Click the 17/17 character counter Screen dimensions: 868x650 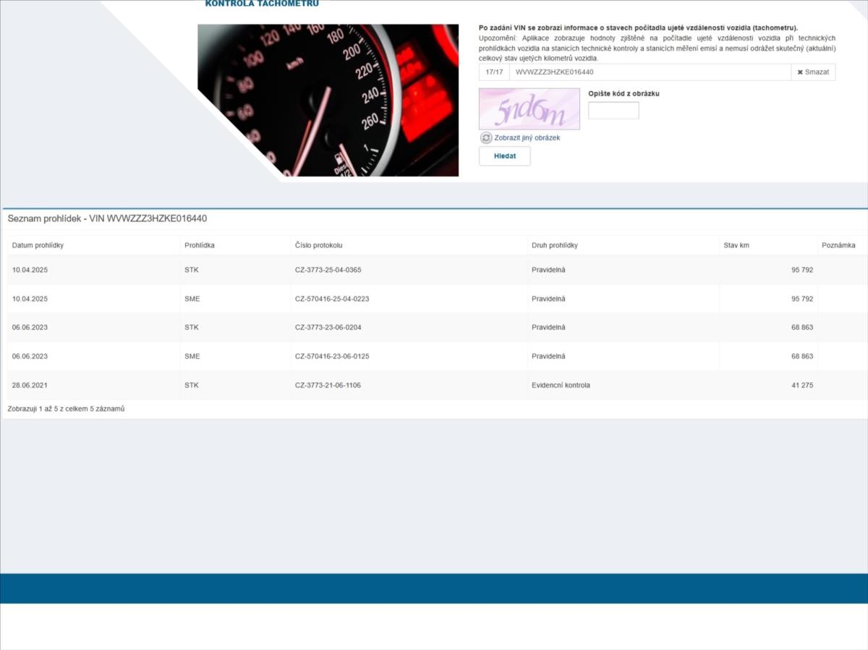click(494, 72)
